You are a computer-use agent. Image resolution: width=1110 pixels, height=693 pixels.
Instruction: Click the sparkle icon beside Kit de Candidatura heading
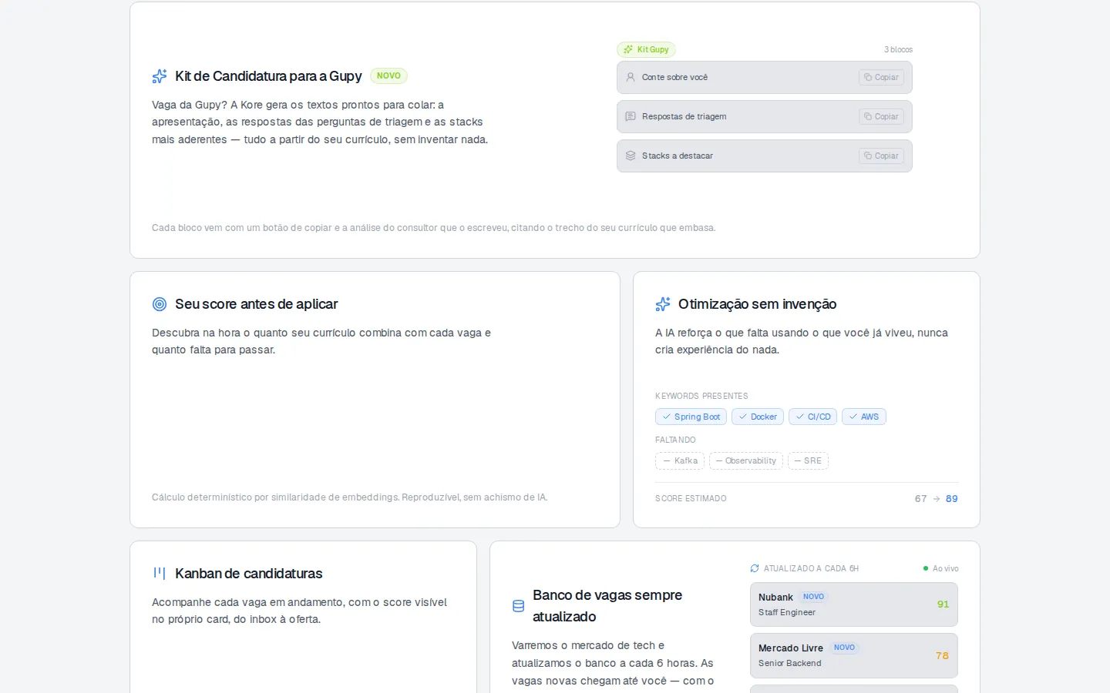click(160, 76)
